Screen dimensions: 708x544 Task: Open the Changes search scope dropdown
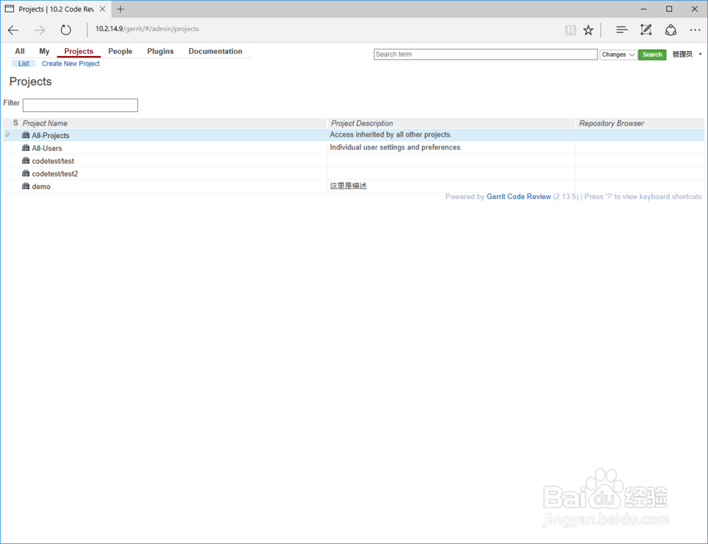point(617,55)
